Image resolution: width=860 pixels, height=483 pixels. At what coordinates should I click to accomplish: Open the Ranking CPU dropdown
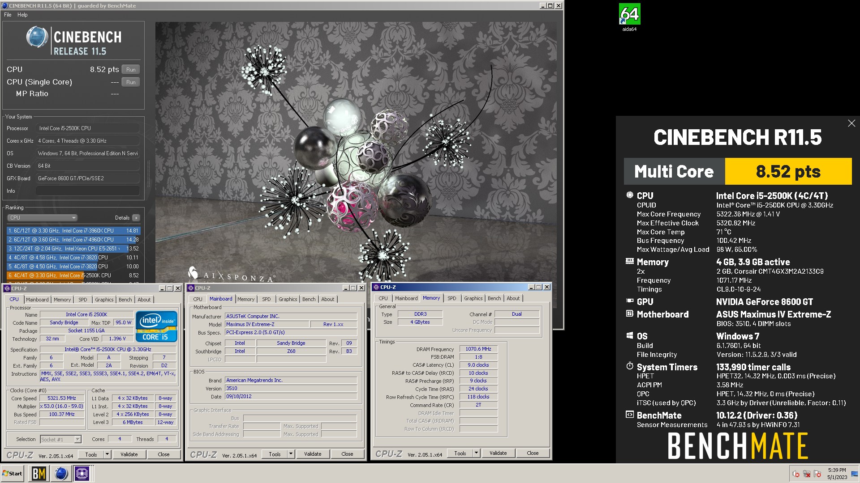click(43, 218)
